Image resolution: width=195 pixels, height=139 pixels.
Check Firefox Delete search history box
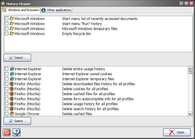pyautogui.click(x=6, y=108)
